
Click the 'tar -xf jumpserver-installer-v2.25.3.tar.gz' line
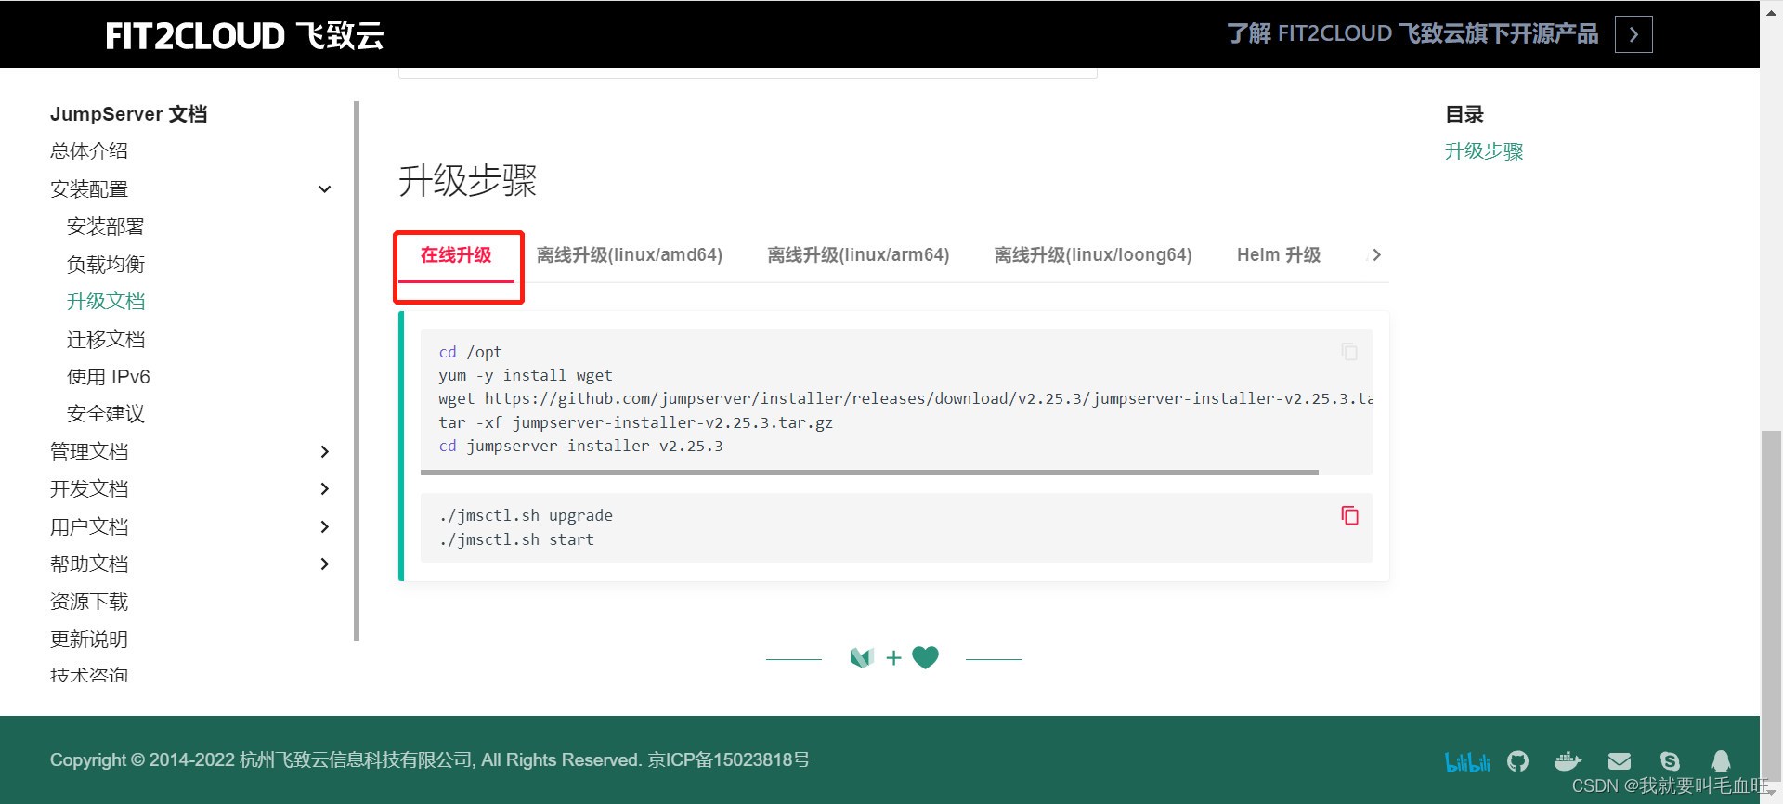click(635, 422)
